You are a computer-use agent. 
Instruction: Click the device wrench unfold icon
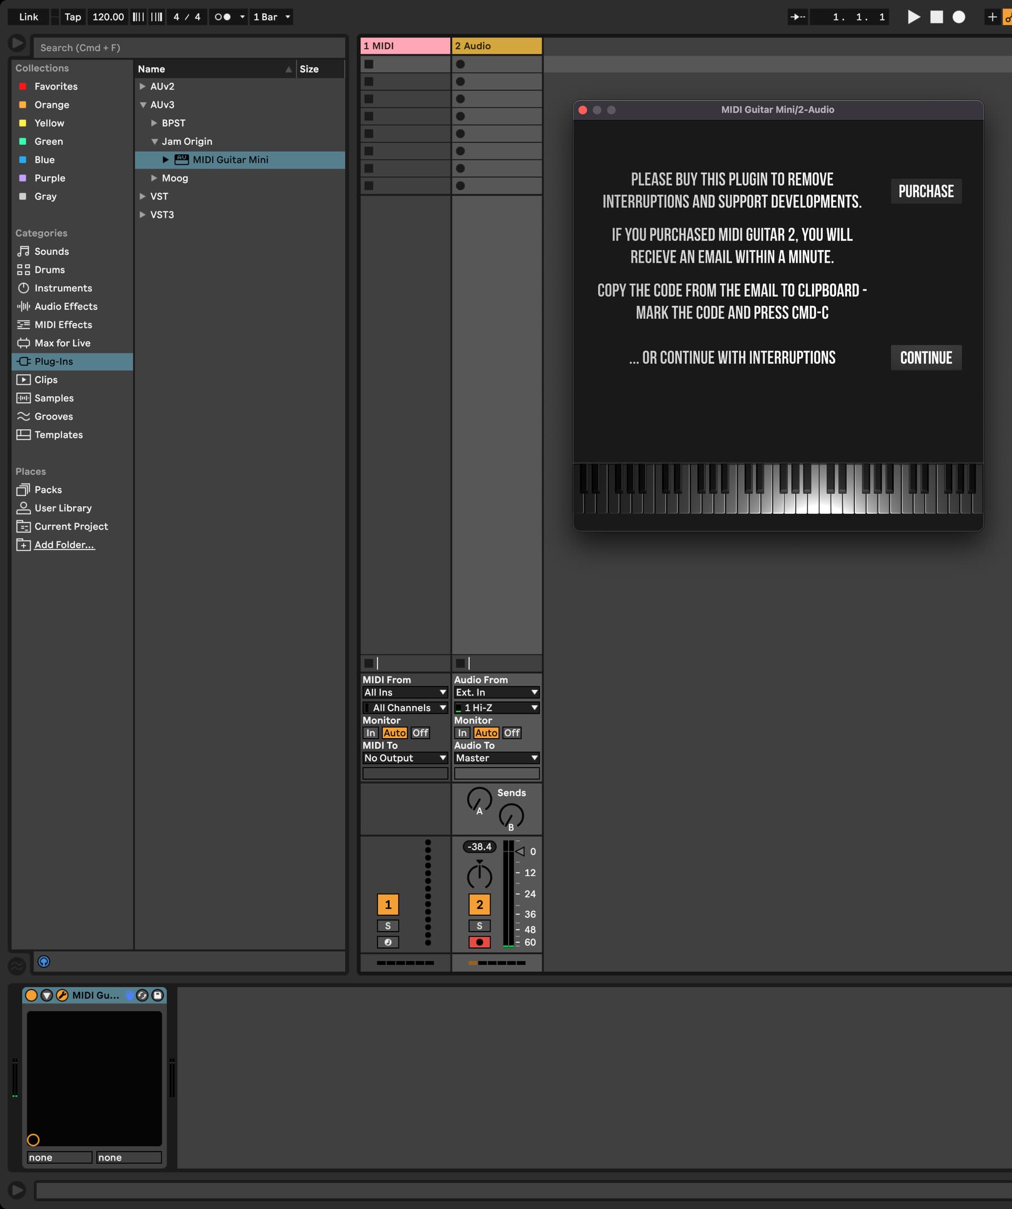[62, 995]
